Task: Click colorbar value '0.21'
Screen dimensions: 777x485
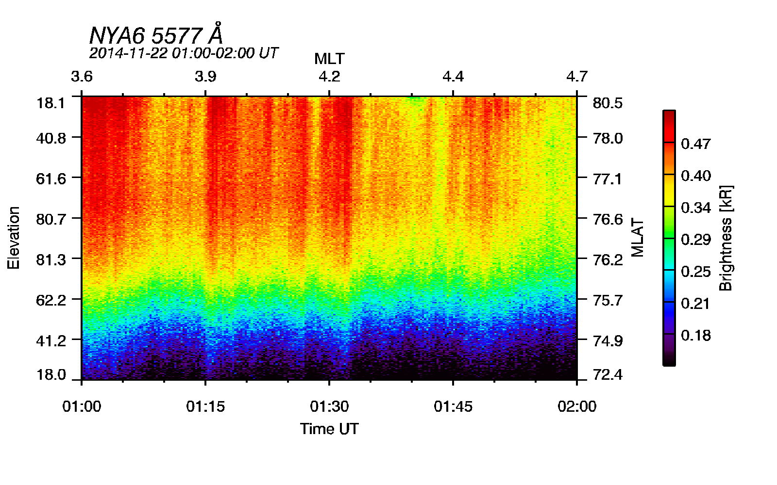Action: coord(695,304)
